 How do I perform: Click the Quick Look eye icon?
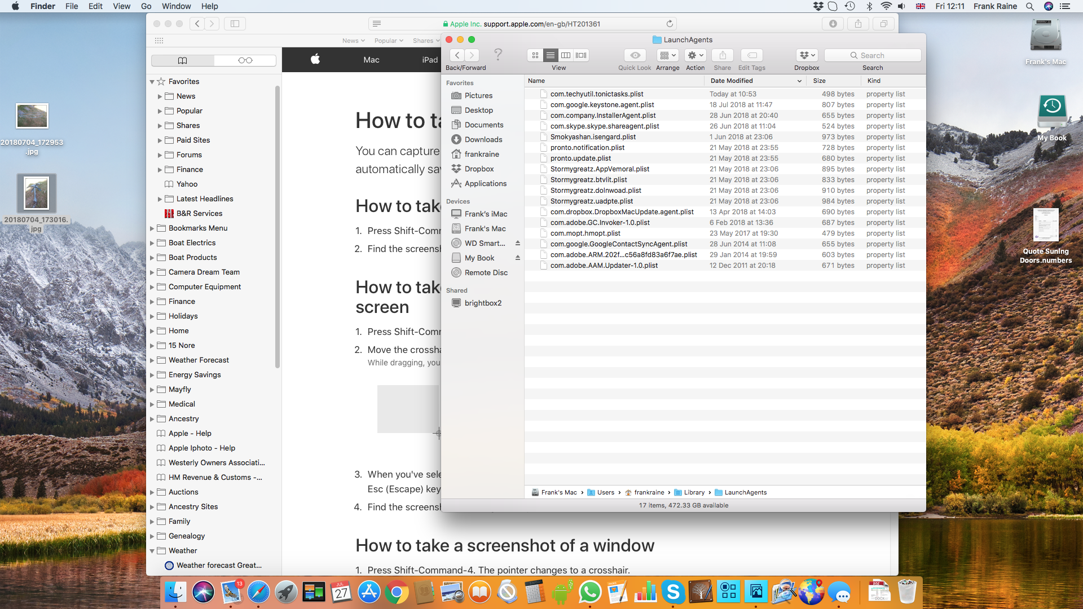(635, 55)
